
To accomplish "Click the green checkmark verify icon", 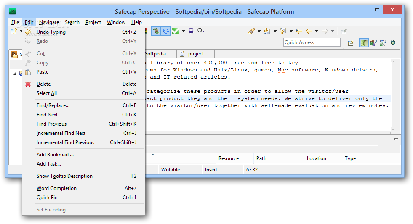I will pos(176,31).
